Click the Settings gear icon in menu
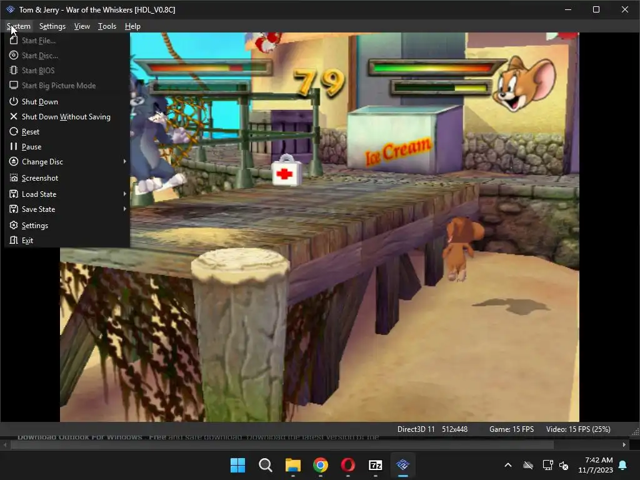Viewport: 640px width, 480px height. pyautogui.click(x=14, y=225)
